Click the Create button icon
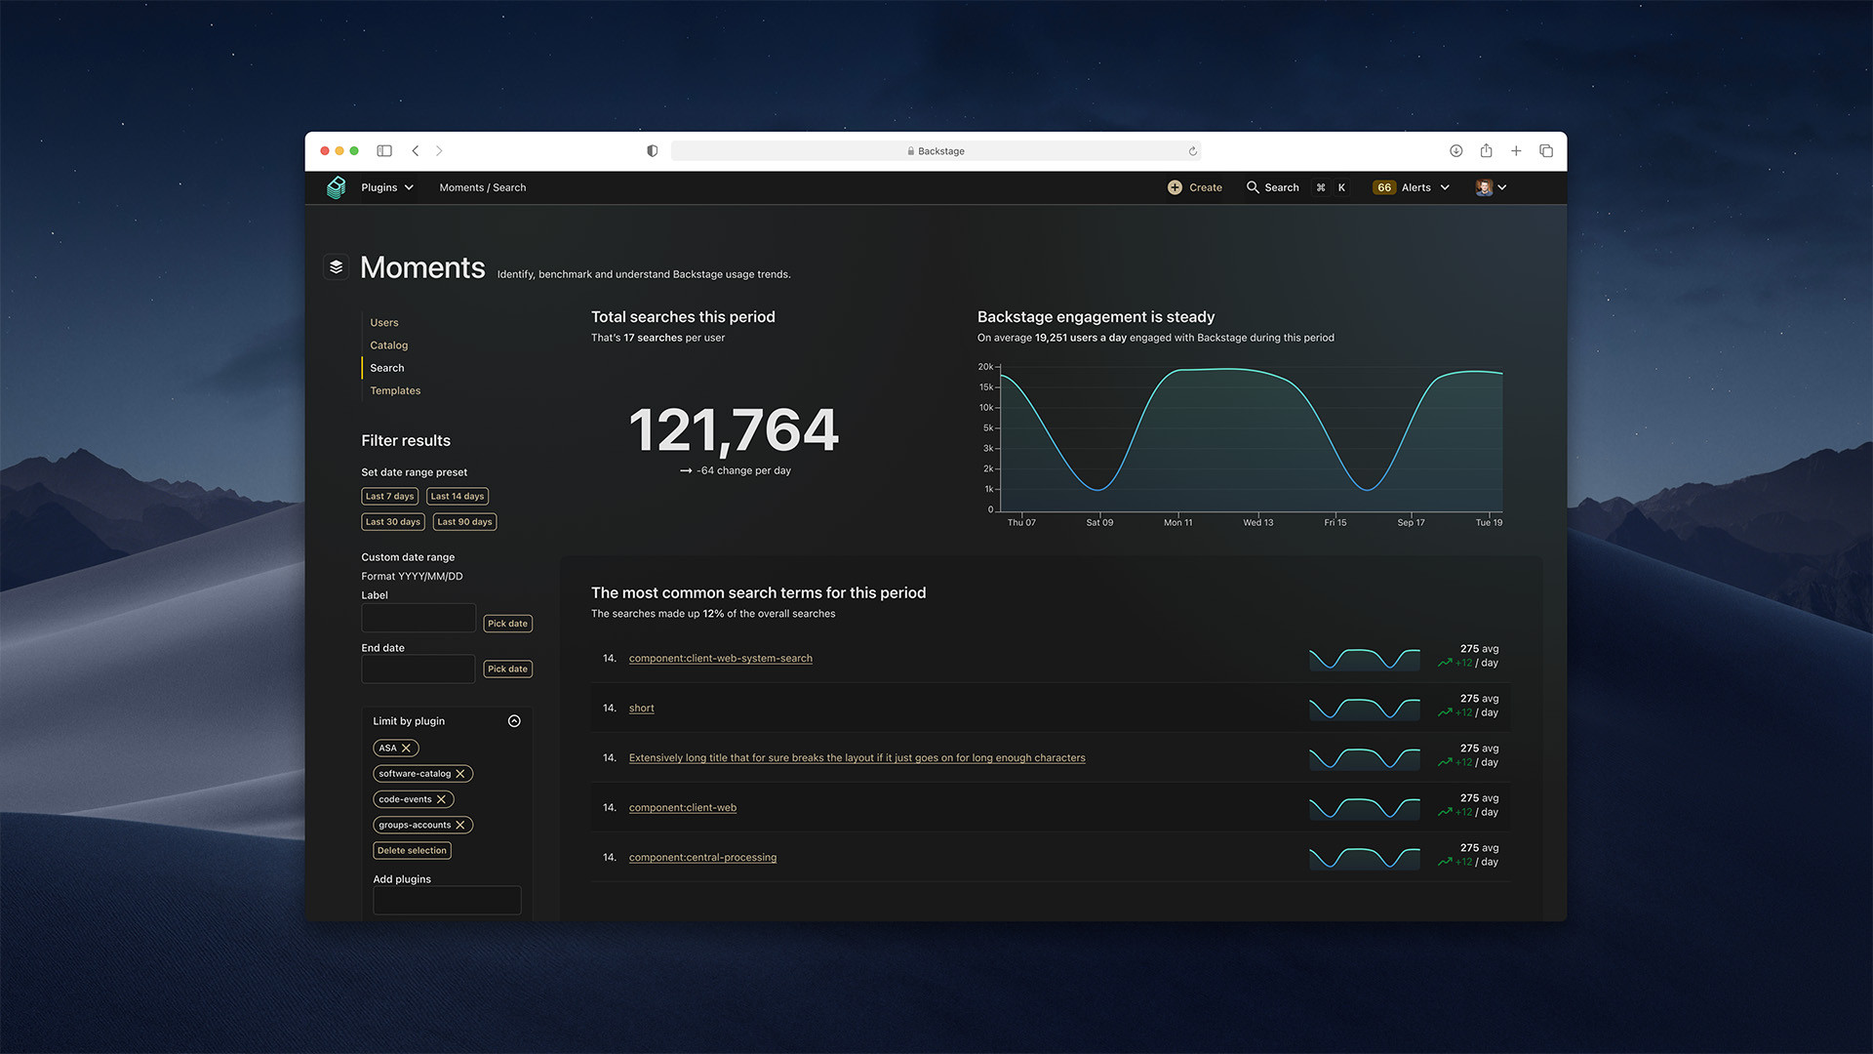Viewport: 1873px width, 1054px height. [1174, 186]
